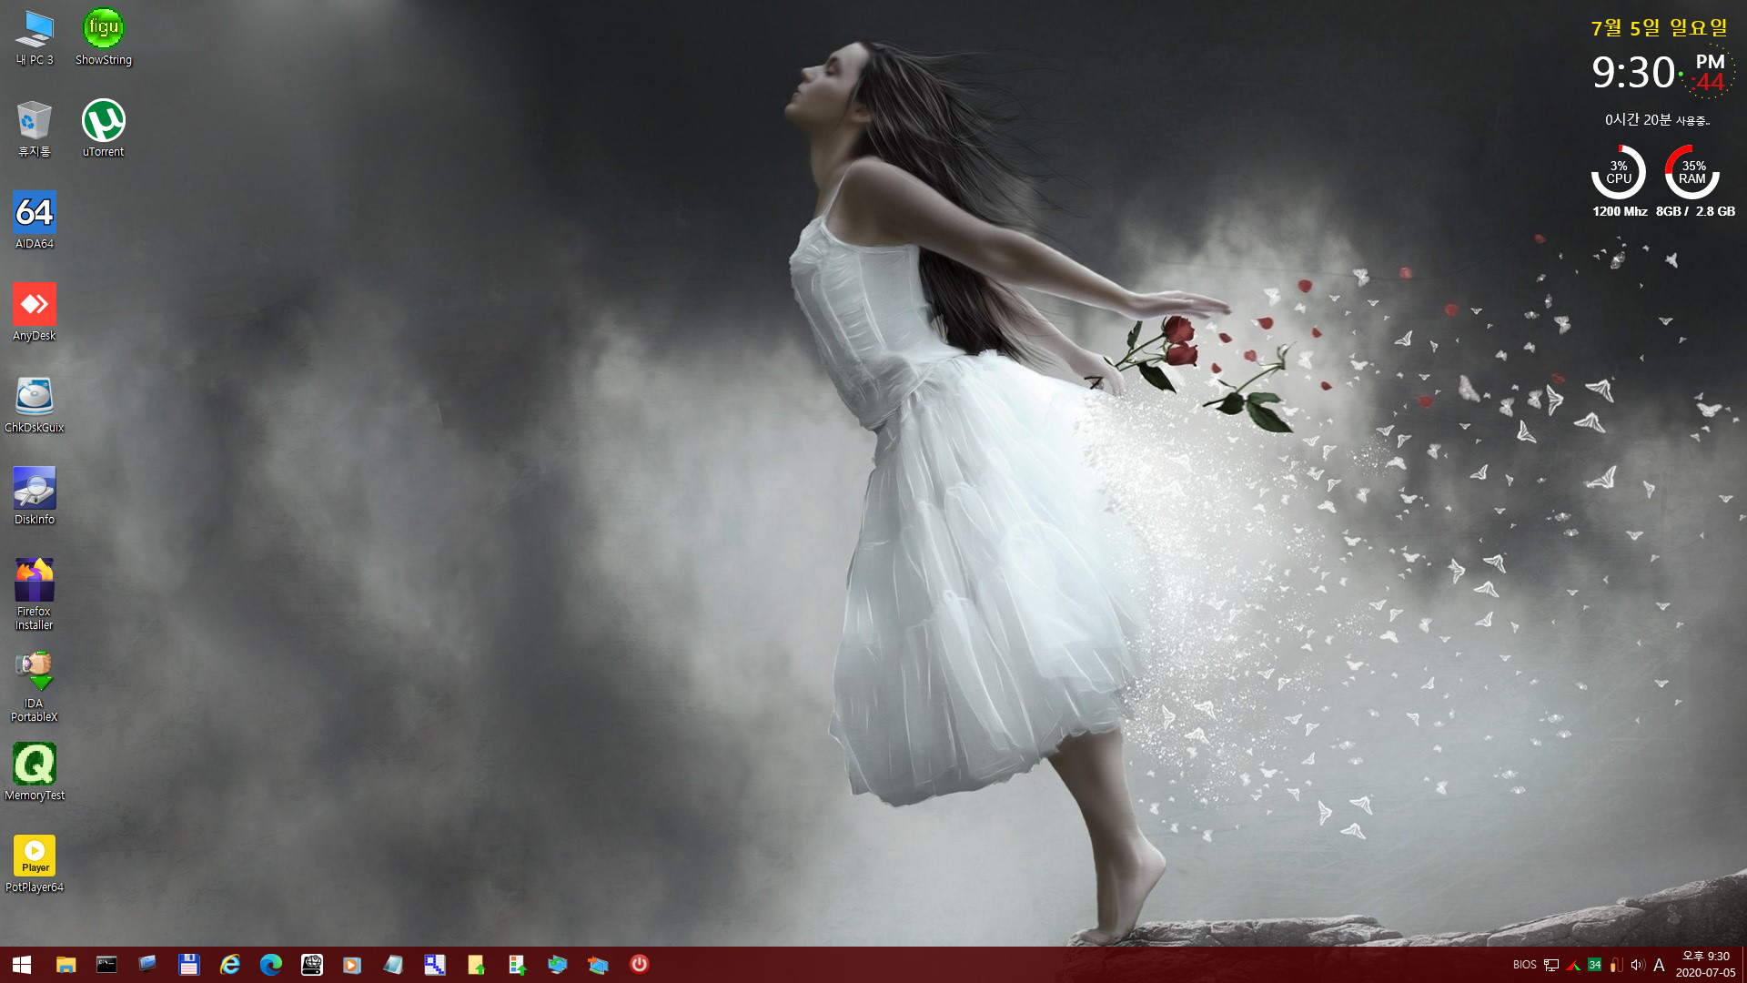Select the PotPlayer64 desktop icon
This screenshot has height=983, width=1747.
click(35, 865)
